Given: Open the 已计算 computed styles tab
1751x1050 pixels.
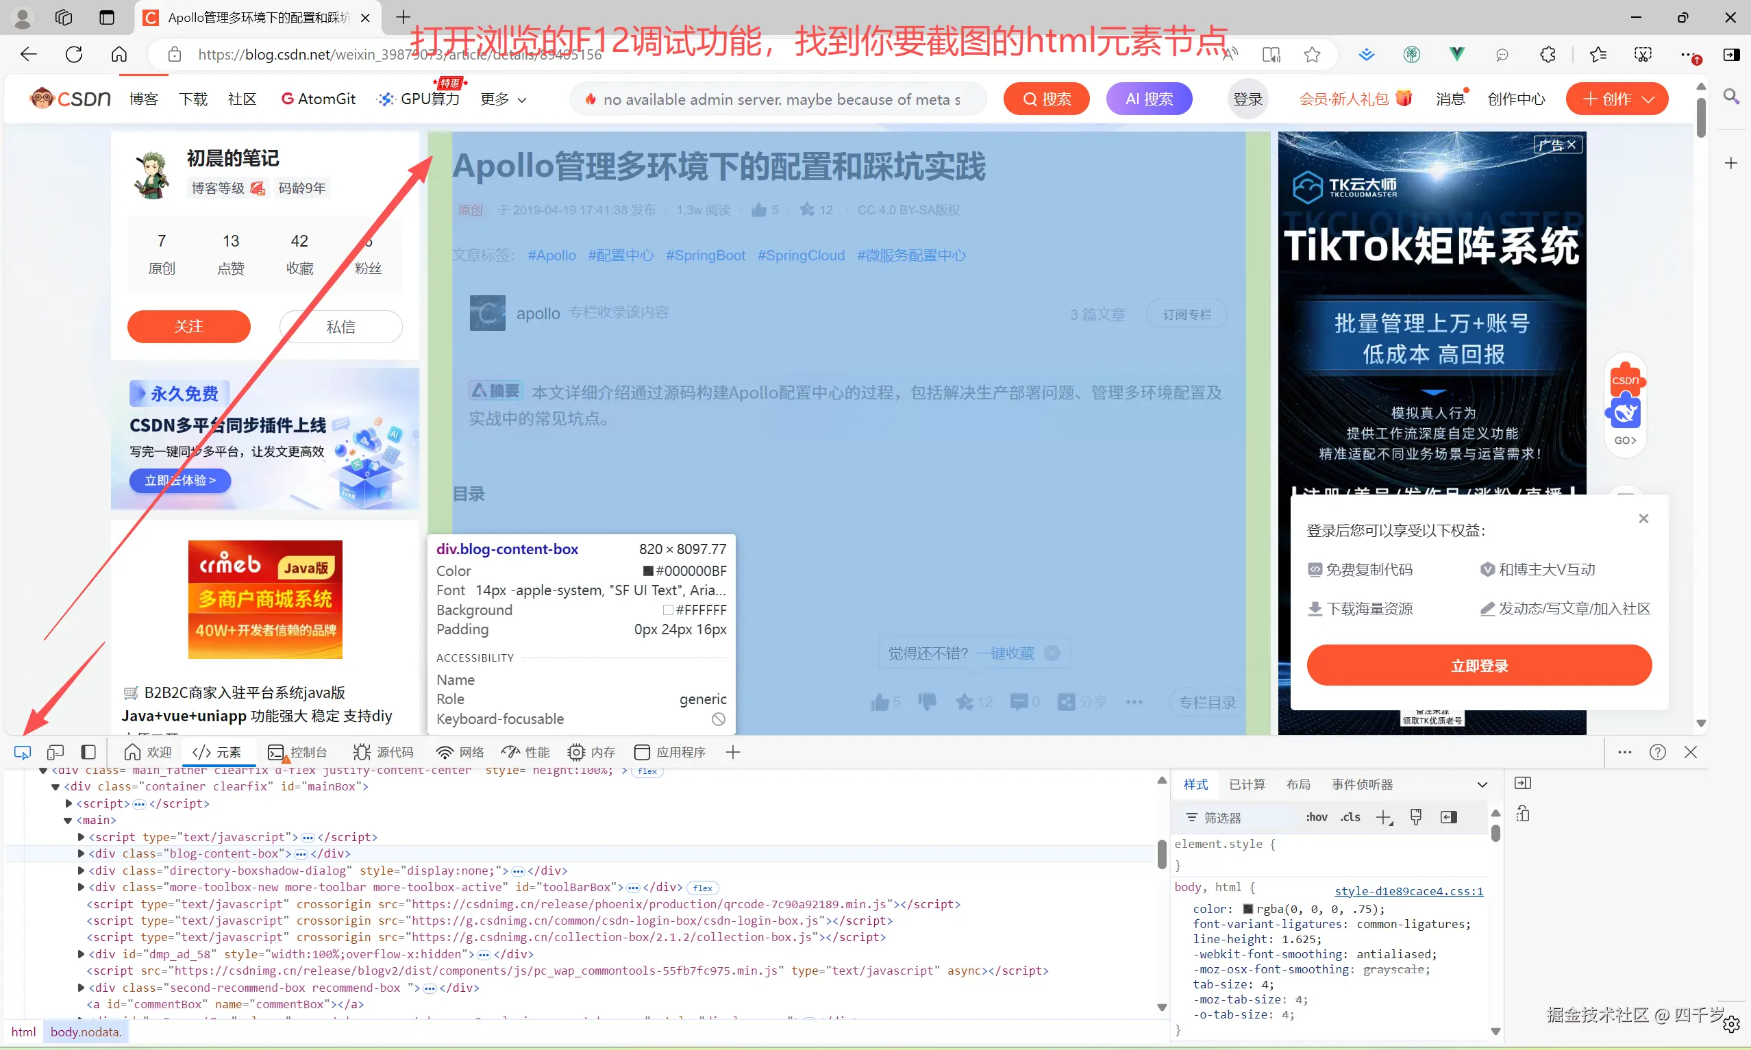Looking at the screenshot, I should pyautogui.click(x=1246, y=784).
